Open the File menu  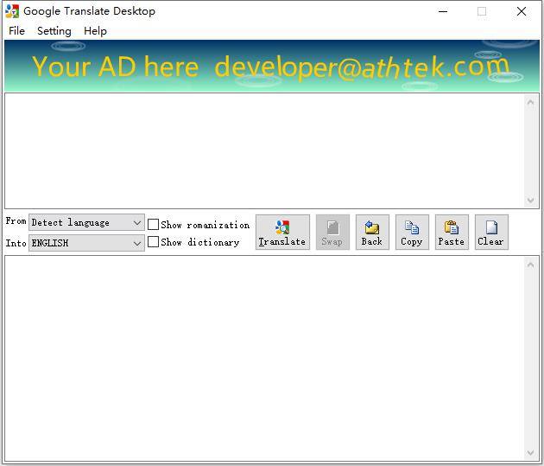tap(16, 31)
